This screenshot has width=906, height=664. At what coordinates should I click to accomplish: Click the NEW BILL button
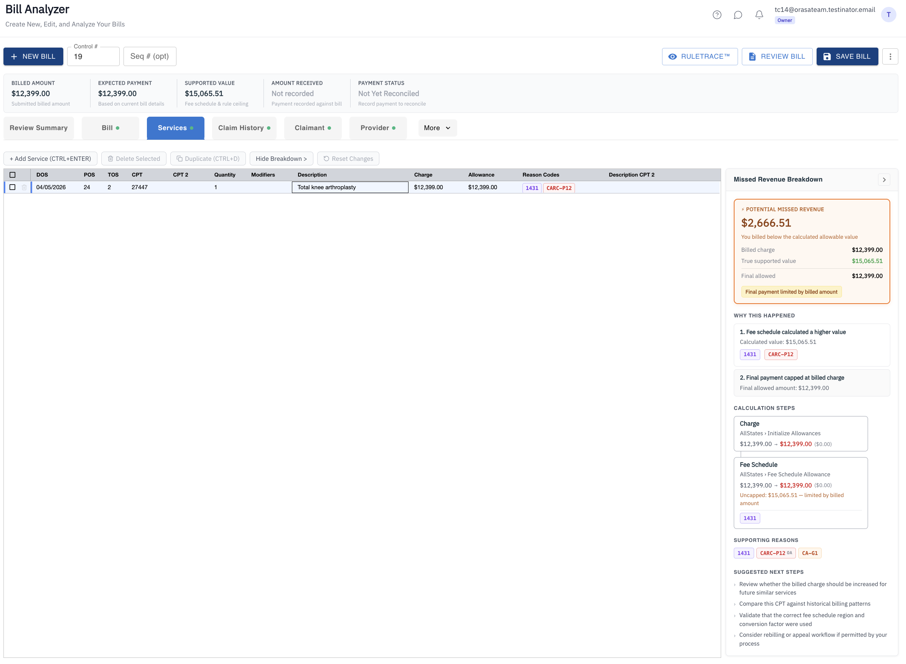[x=33, y=56]
